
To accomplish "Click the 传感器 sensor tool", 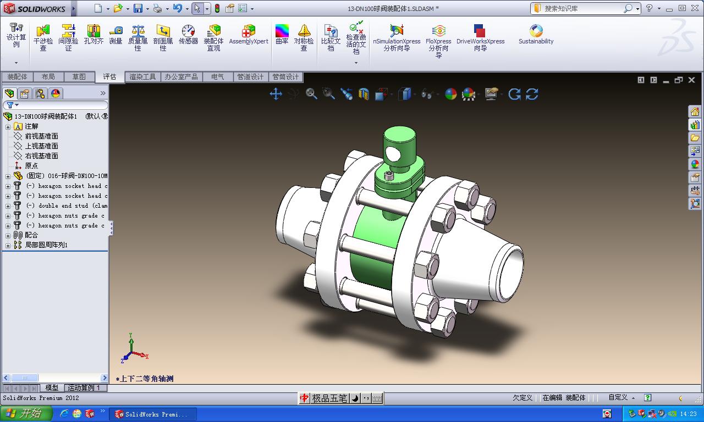I will pos(188,34).
